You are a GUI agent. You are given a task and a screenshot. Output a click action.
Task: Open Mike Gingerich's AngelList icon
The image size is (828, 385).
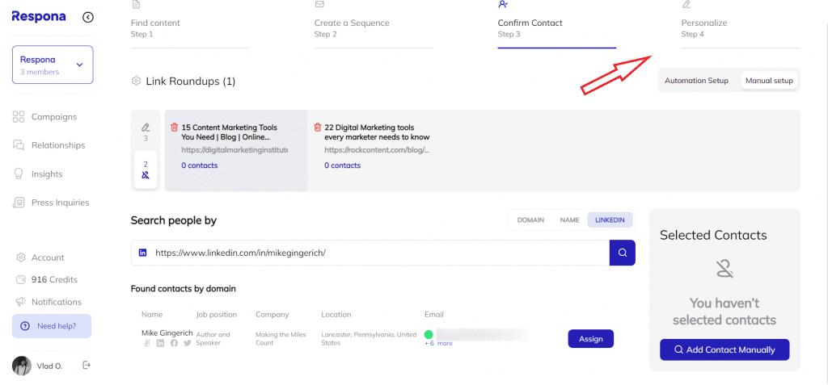147,343
